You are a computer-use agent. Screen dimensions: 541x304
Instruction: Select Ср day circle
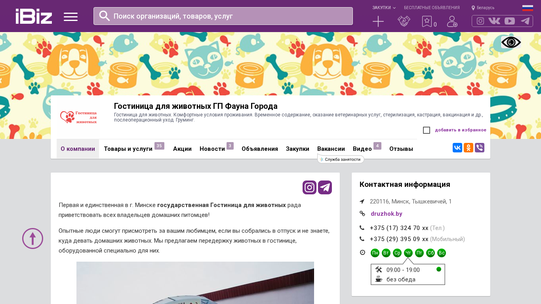point(397,253)
